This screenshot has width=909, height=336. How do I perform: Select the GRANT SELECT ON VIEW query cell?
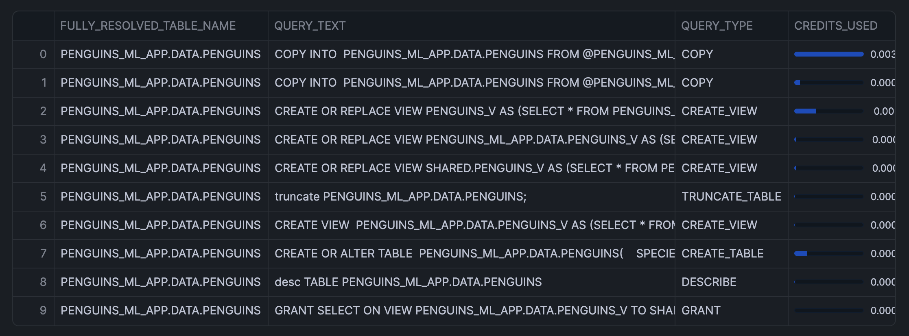474,310
